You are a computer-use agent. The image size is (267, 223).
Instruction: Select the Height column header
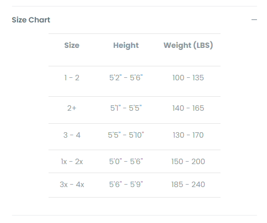click(x=126, y=45)
